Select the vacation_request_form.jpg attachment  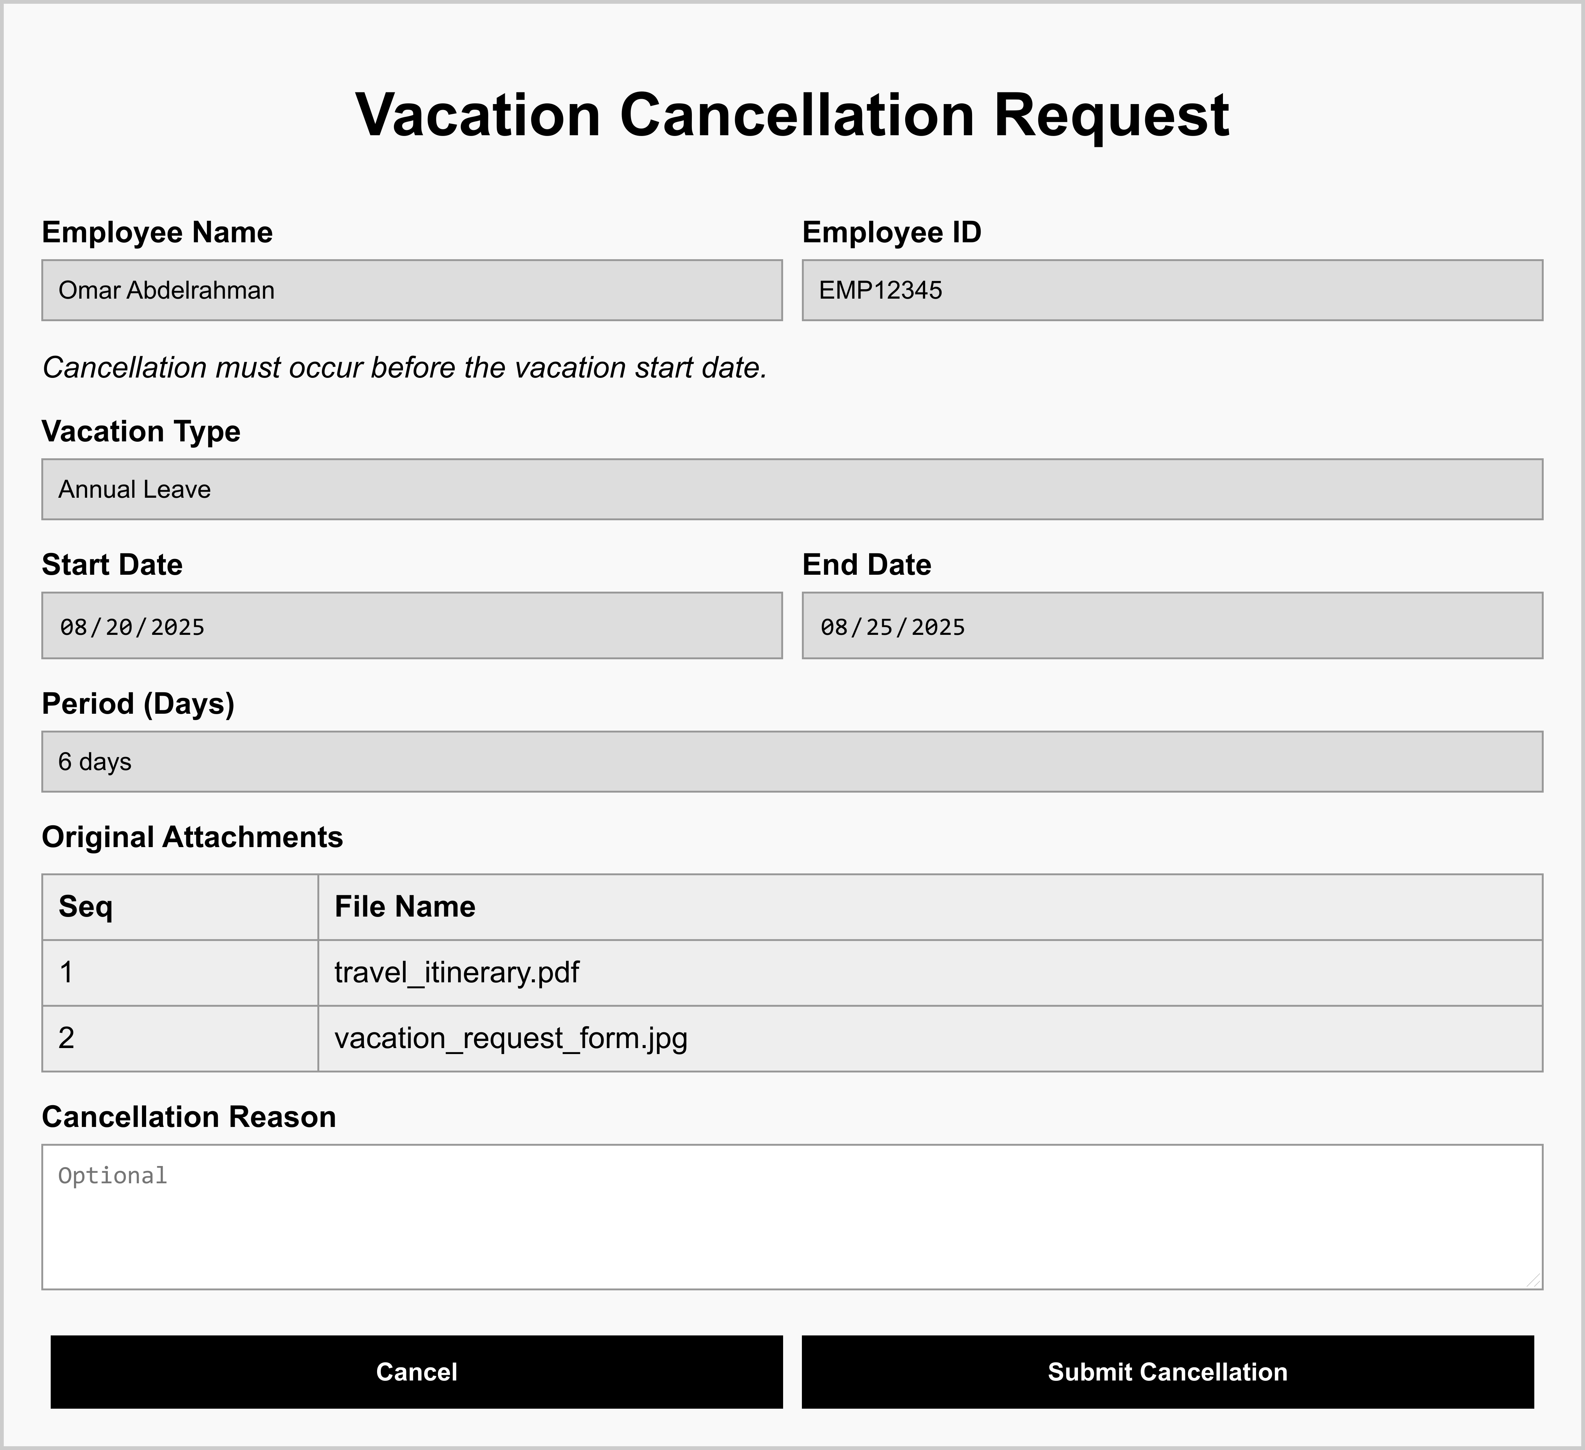511,1039
